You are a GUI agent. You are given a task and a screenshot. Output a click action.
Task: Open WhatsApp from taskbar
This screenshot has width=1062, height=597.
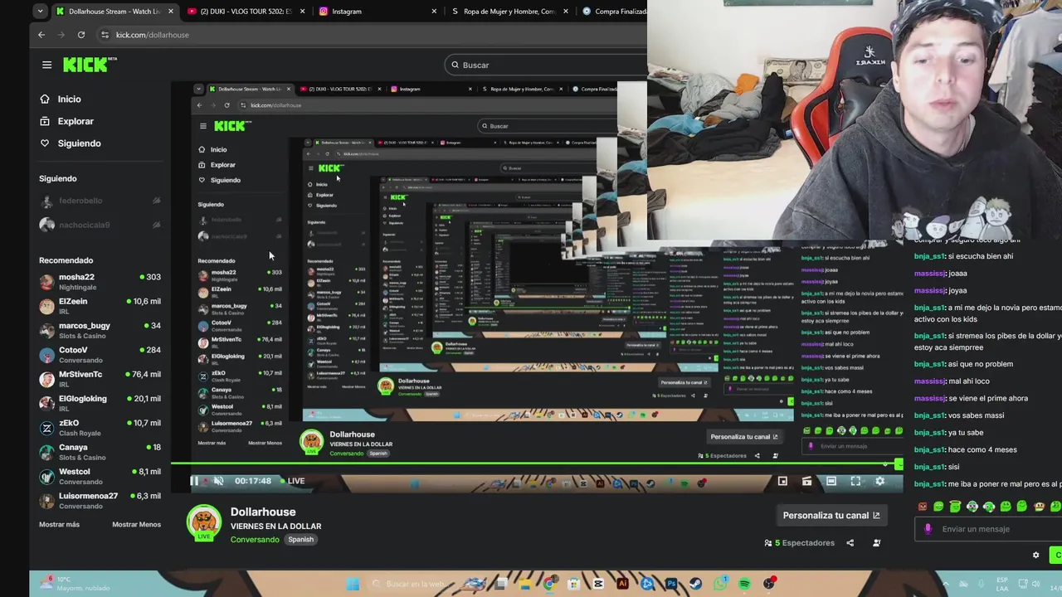(x=720, y=584)
